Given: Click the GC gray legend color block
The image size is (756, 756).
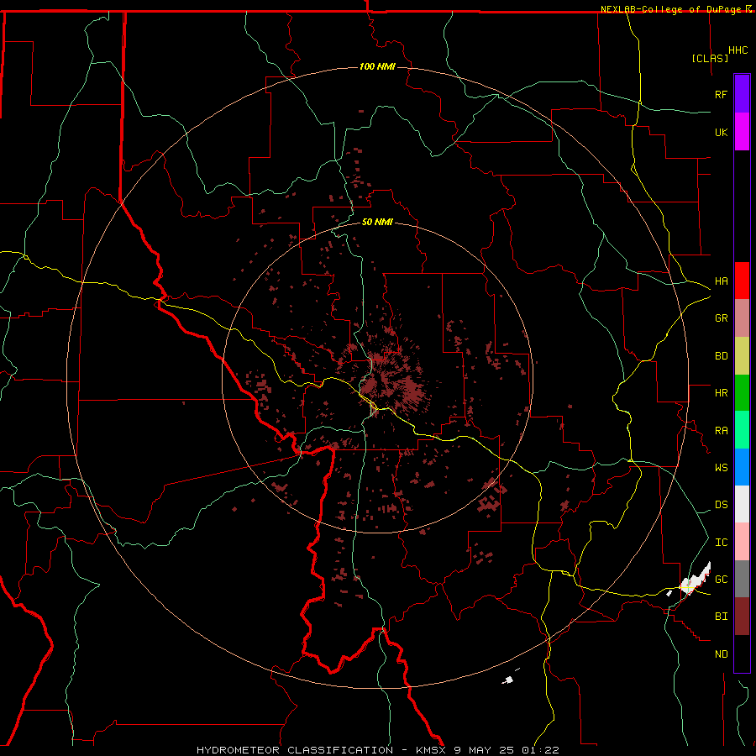Looking at the screenshot, I should (x=742, y=579).
